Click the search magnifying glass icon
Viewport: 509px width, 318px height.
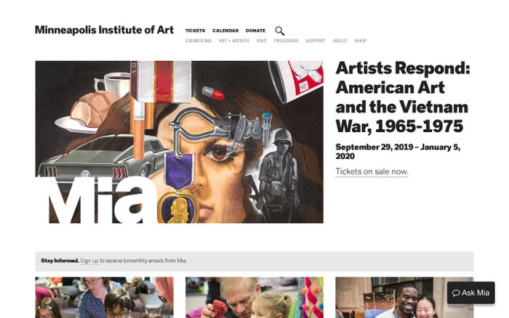click(x=279, y=31)
